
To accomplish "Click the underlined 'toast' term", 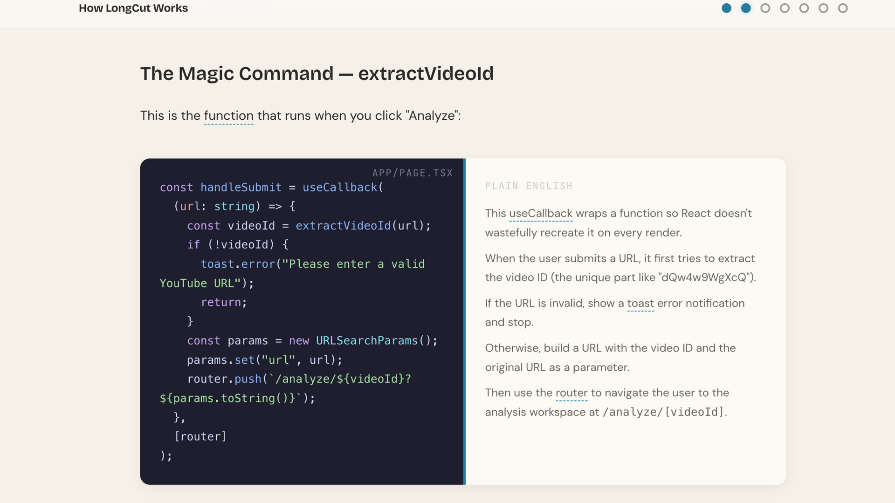I will pos(640,303).
